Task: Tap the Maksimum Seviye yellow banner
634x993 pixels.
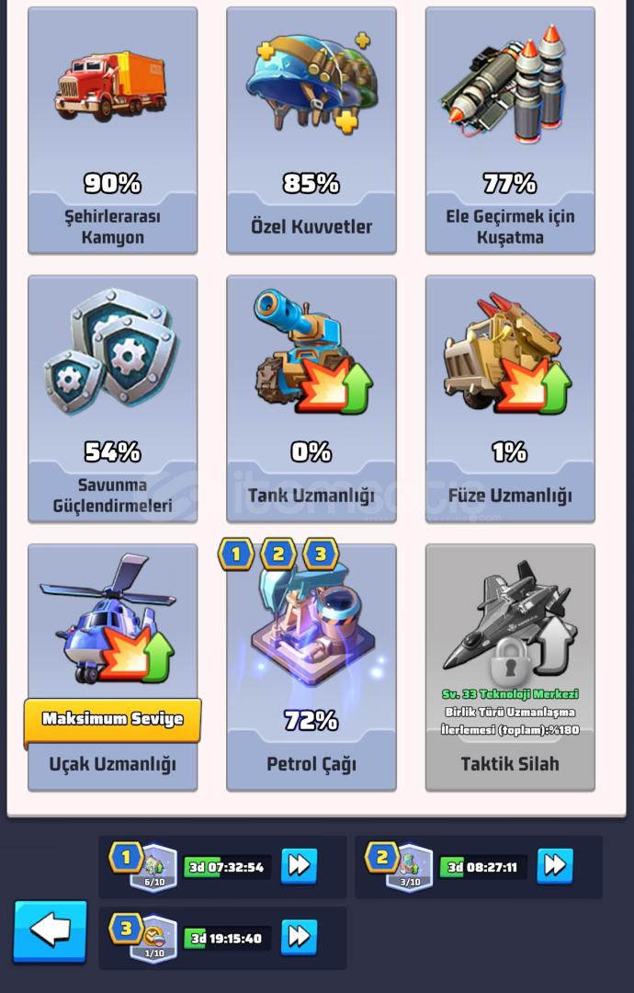Action: click(113, 720)
